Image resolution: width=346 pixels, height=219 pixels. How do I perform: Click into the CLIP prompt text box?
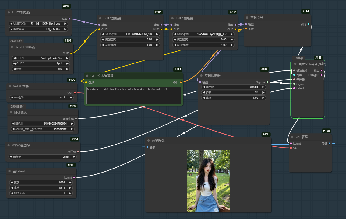(133, 96)
